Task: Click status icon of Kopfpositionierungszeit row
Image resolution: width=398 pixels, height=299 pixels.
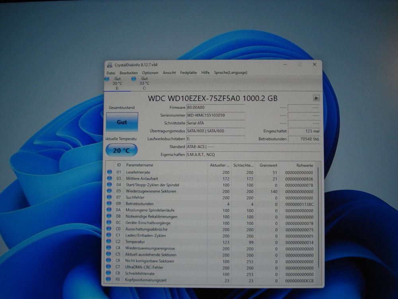Action: pos(109,280)
